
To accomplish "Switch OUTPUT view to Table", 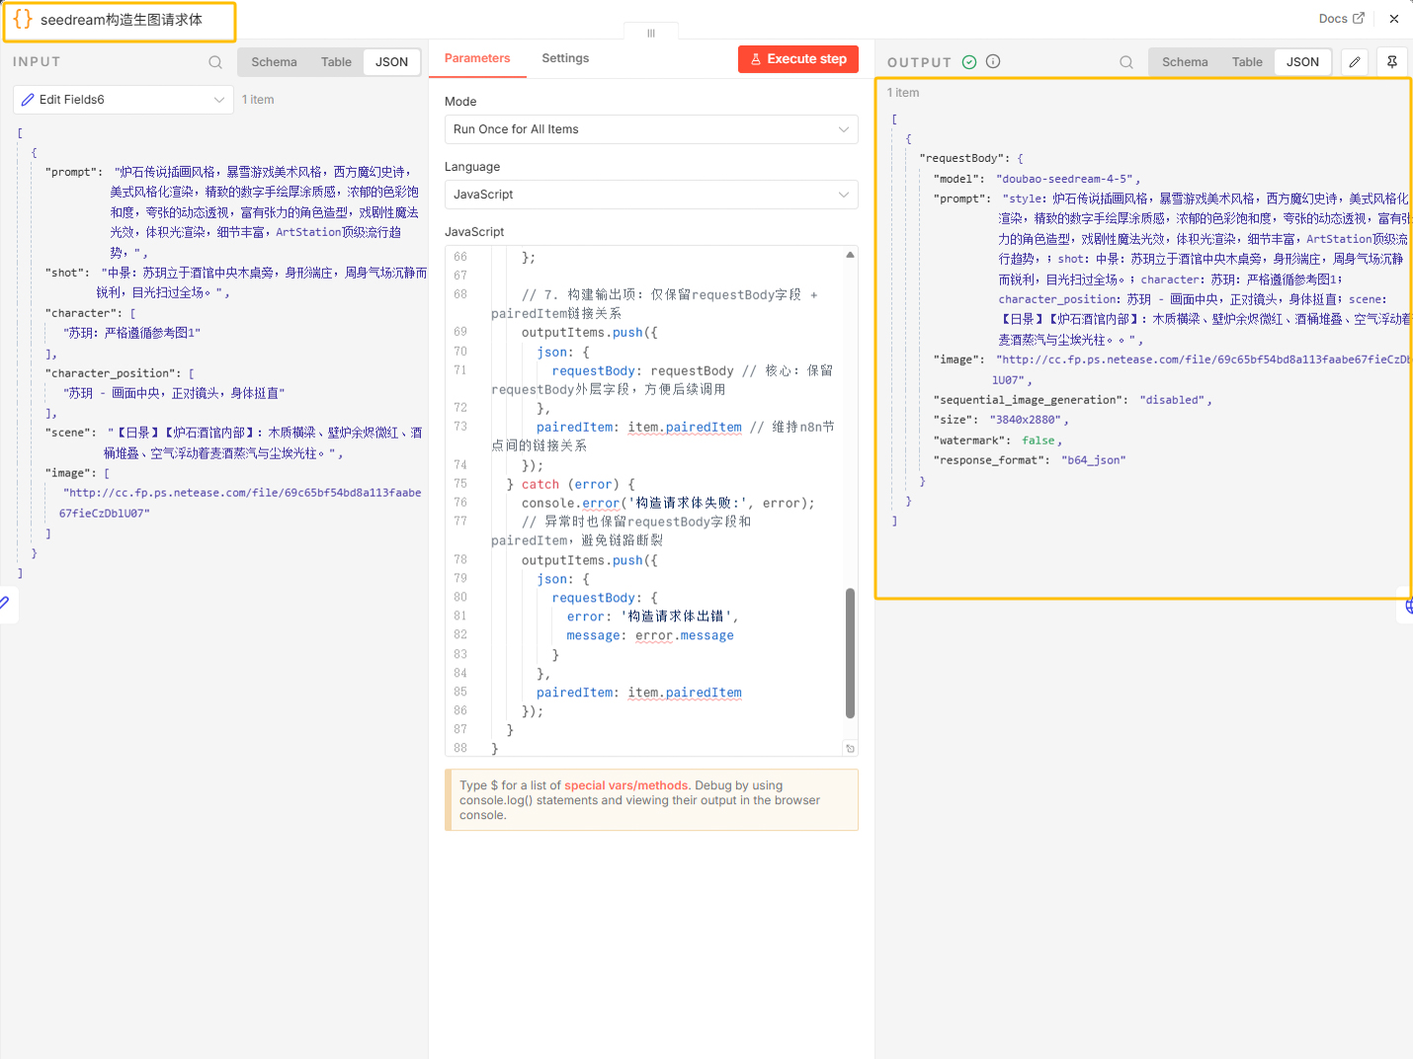I will 1247,62.
